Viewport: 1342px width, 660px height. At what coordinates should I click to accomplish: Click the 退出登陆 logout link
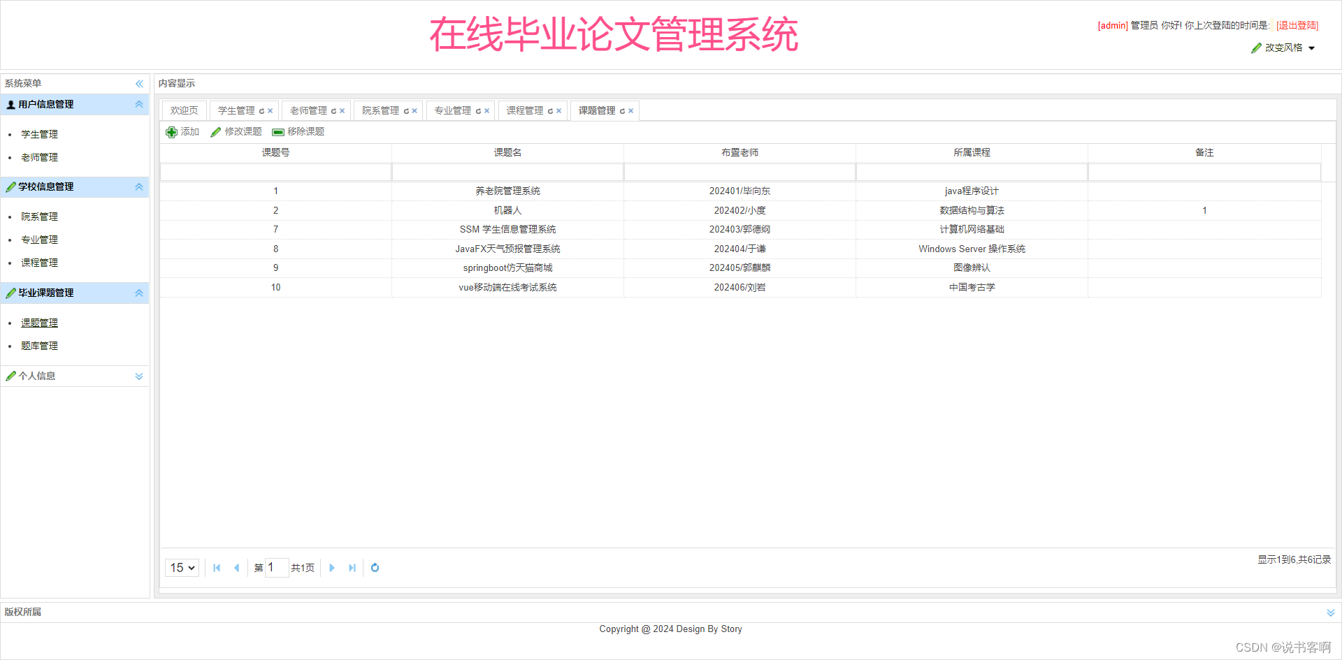(1297, 26)
